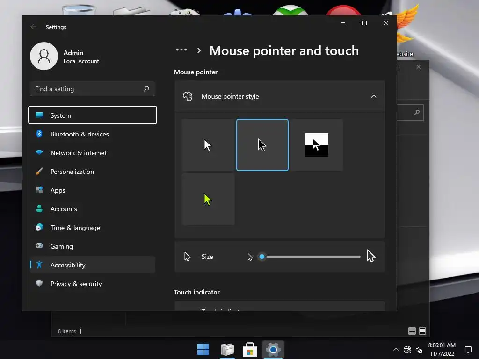Open Apps settings category
The height and width of the screenshot is (359, 479).
pyautogui.click(x=92, y=190)
